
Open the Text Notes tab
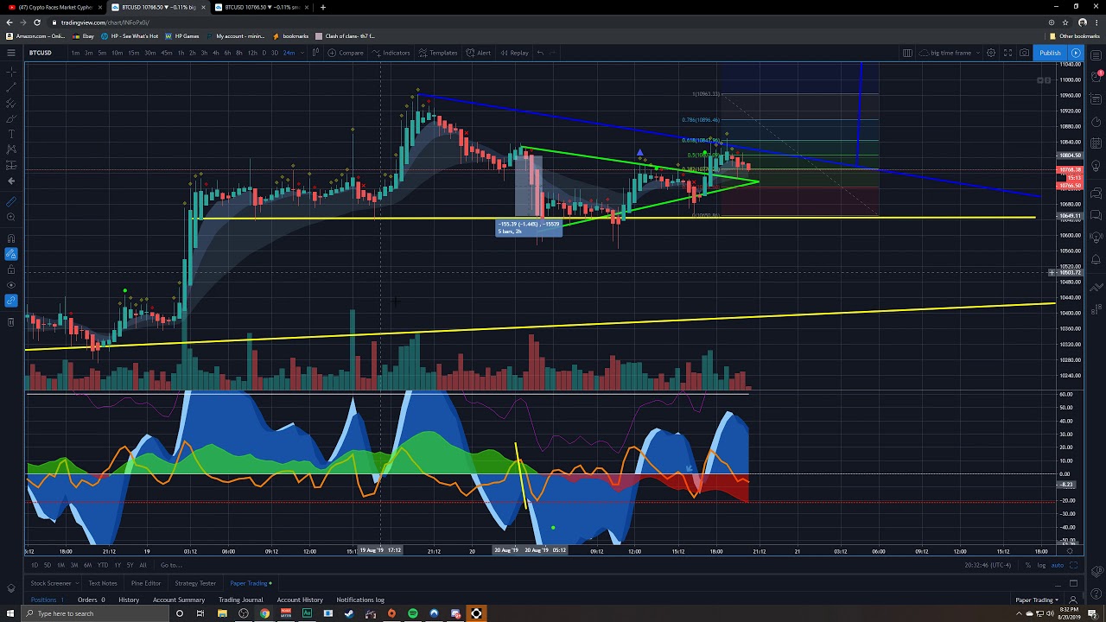tap(102, 583)
